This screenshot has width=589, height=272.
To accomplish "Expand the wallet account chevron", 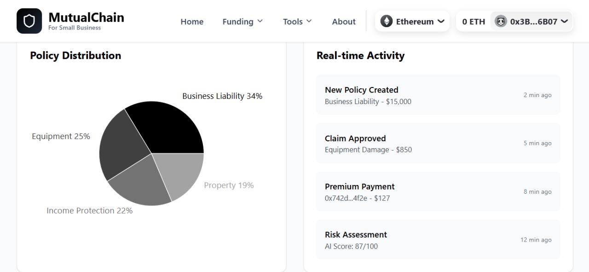I will coord(565,21).
